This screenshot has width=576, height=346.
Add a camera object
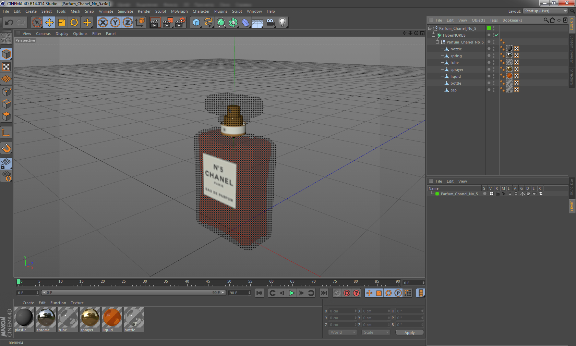[x=270, y=23]
